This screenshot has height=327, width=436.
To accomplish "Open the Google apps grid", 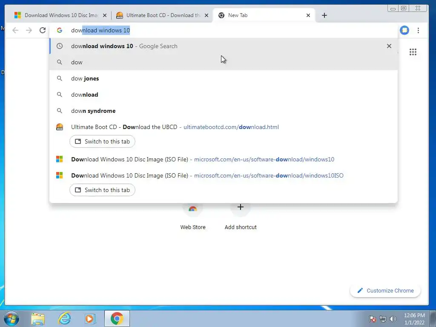I will 413,52.
